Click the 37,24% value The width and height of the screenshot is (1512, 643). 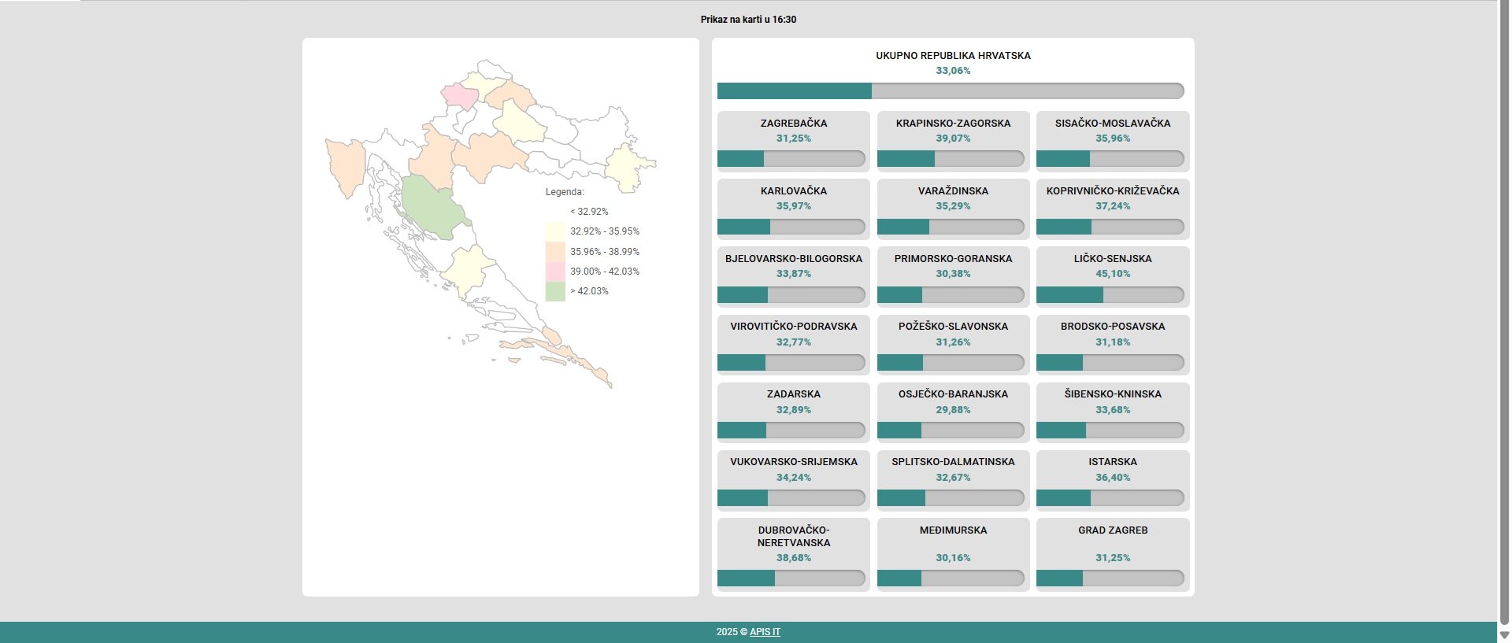pyautogui.click(x=1113, y=206)
